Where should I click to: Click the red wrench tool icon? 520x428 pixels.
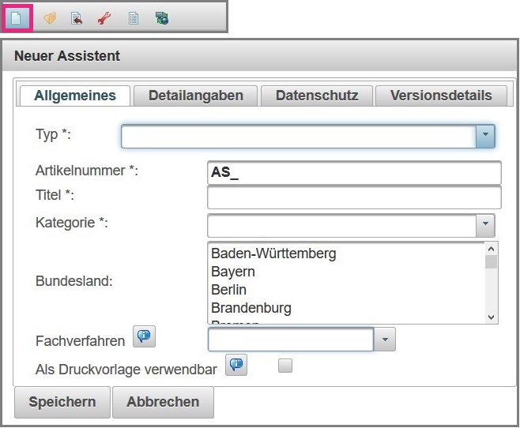pyautogui.click(x=104, y=18)
